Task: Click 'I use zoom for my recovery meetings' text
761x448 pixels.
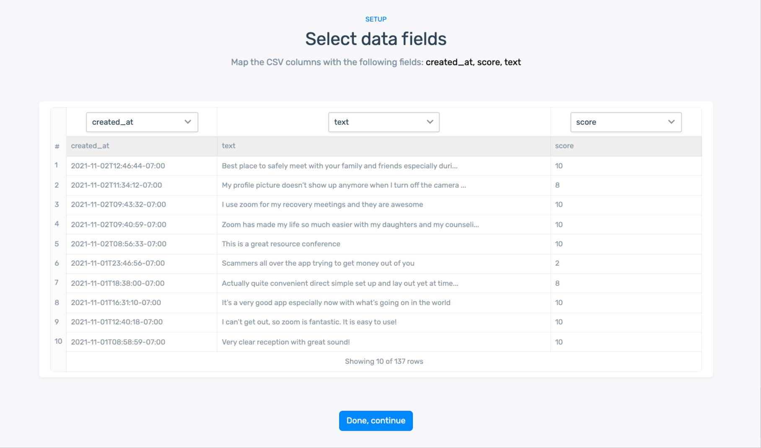Action: tap(322, 204)
